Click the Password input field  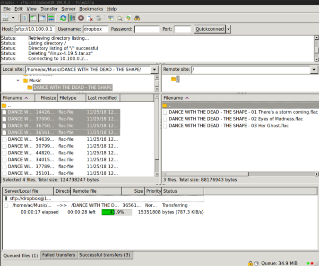pyautogui.click(x=147, y=29)
